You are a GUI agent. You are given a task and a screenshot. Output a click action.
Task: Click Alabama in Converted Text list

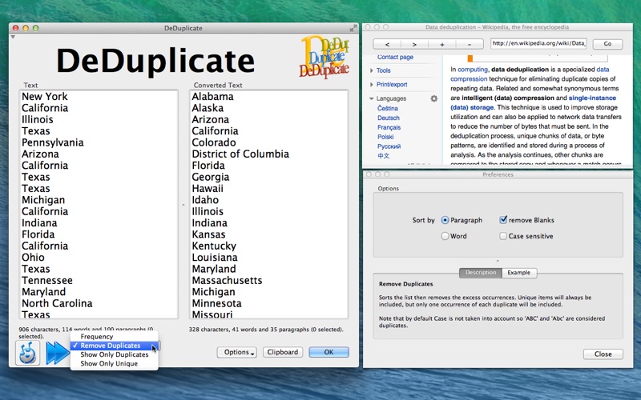coord(212,97)
